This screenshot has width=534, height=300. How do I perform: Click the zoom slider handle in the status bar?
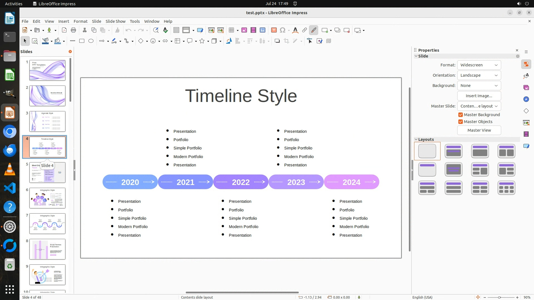pyautogui.click(x=499, y=297)
